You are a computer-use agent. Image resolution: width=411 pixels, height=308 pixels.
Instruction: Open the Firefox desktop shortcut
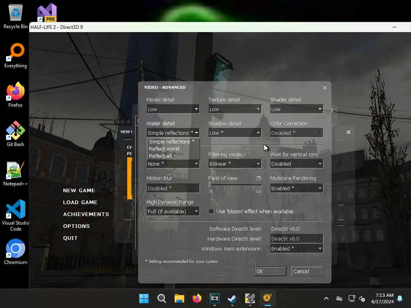click(16, 95)
